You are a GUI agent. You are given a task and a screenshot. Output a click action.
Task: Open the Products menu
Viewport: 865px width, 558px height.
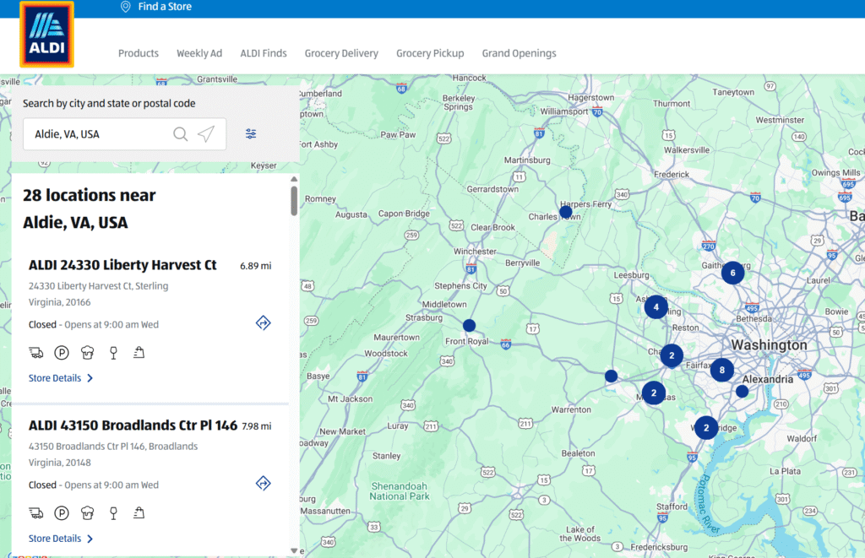[x=139, y=53]
